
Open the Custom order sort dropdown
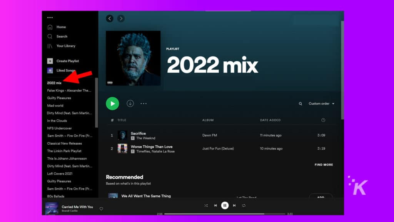[x=321, y=104]
